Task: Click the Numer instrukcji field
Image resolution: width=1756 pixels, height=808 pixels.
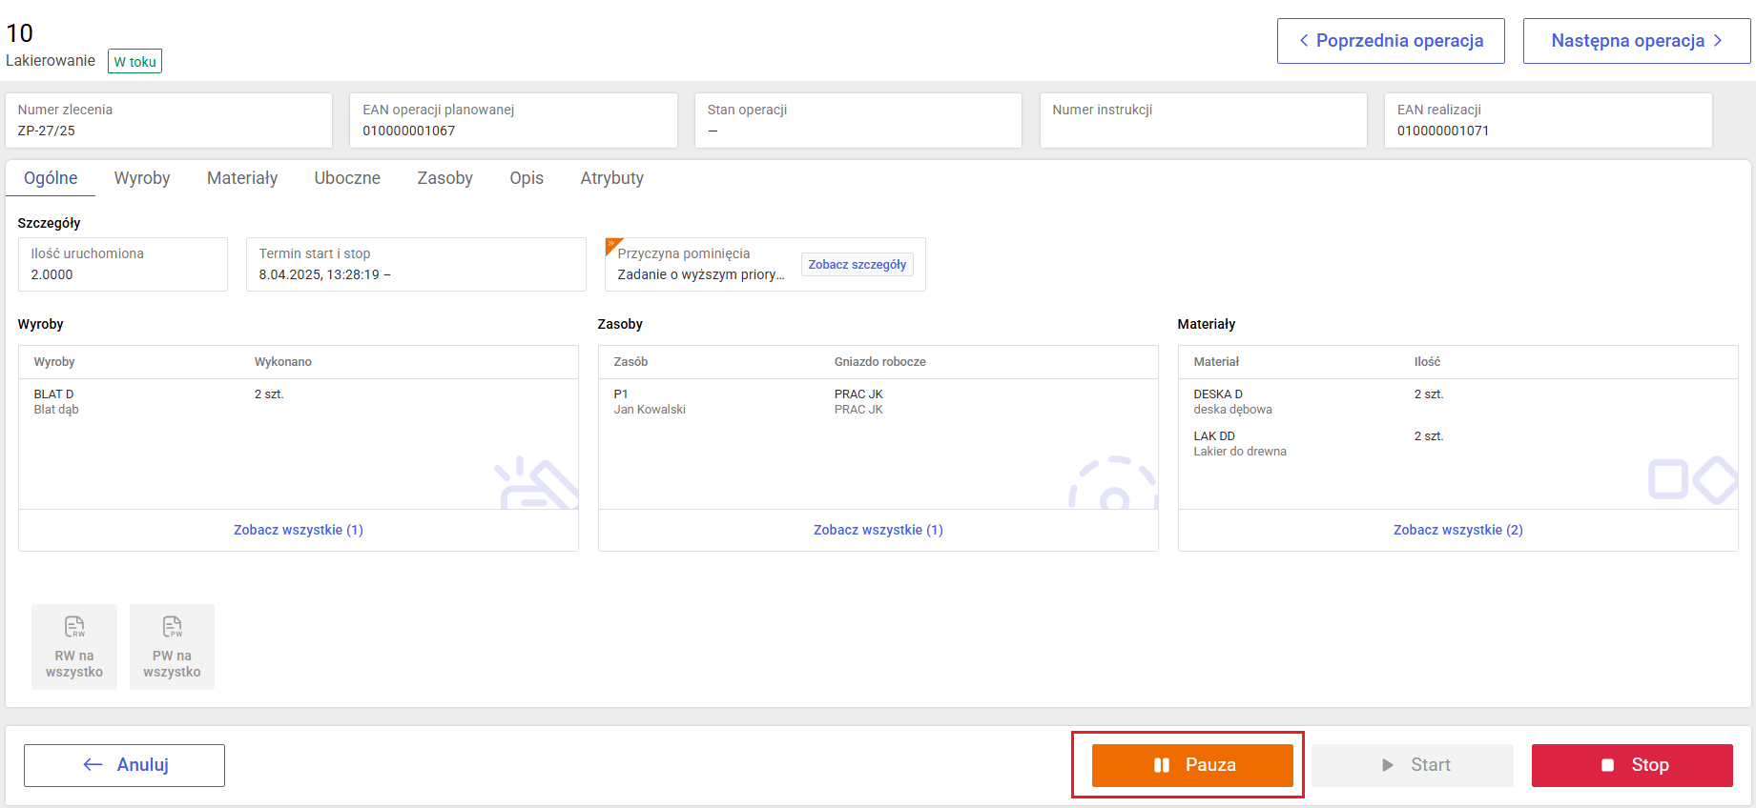Action: click(x=1202, y=120)
